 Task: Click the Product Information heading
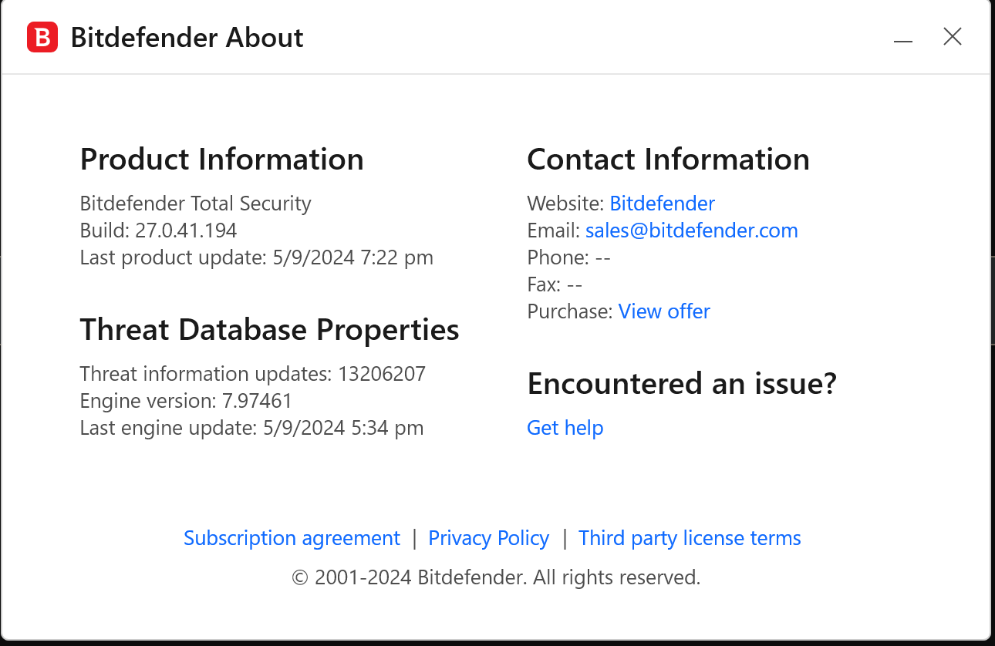pyautogui.click(x=221, y=160)
